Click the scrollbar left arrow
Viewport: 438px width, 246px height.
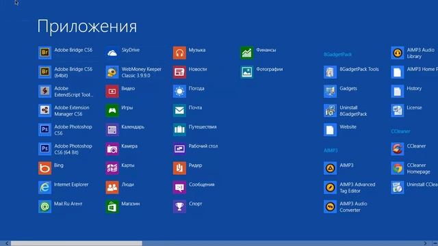click(7, 243)
